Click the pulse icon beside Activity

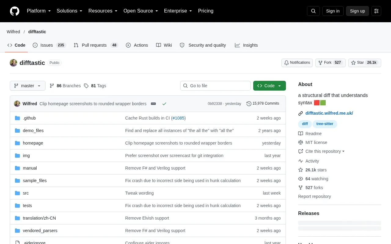(x=301, y=161)
